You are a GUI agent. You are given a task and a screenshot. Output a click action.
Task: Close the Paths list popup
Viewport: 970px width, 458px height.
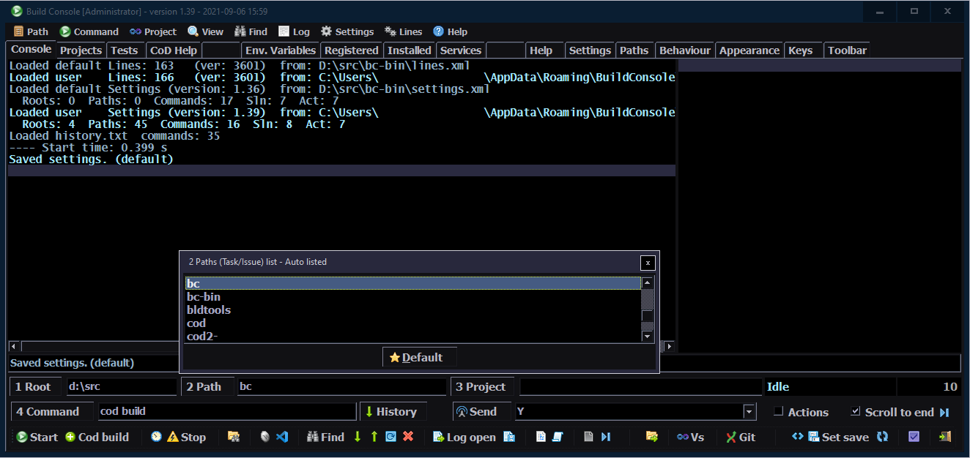tap(647, 263)
